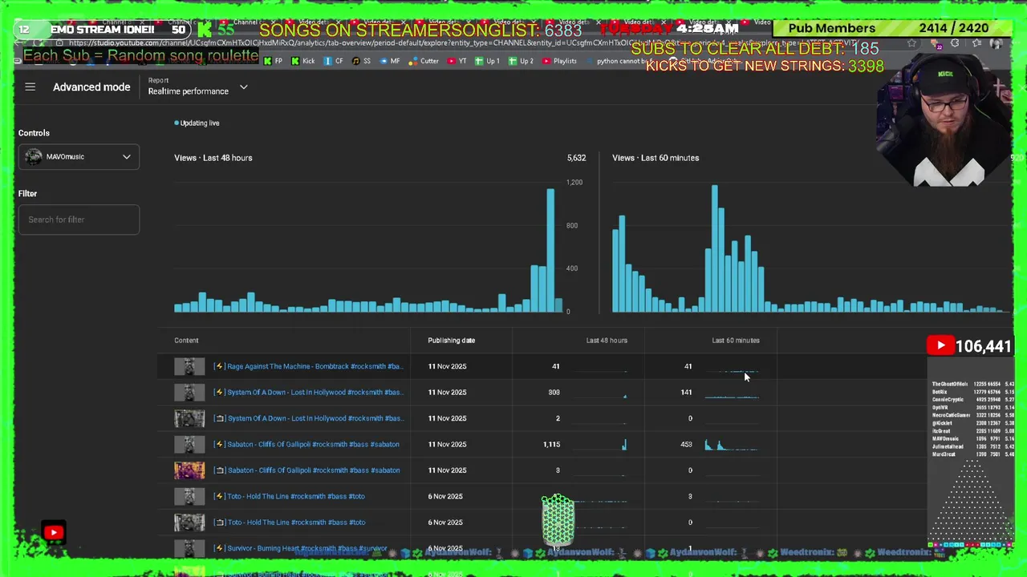
Task: Click the '303' value in Last 48 hours column
Action: pyautogui.click(x=554, y=392)
